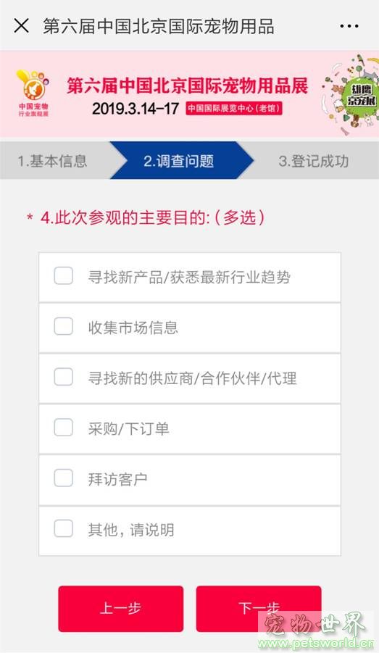Switch to the 3.登记成功 step
Screen dimensions: 379x653
click(x=314, y=161)
